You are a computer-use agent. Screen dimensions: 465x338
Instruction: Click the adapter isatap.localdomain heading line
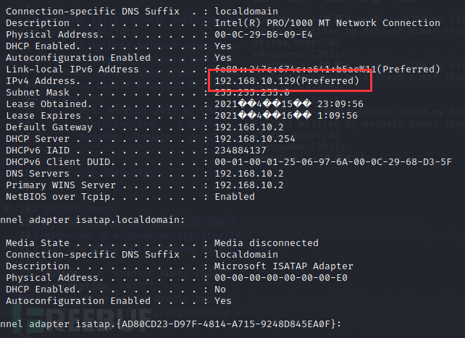[92, 220]
